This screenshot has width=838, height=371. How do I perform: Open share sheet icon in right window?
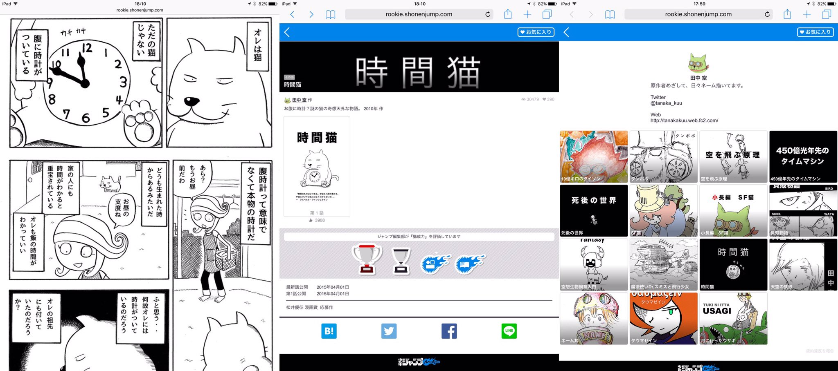coord(787,14)
